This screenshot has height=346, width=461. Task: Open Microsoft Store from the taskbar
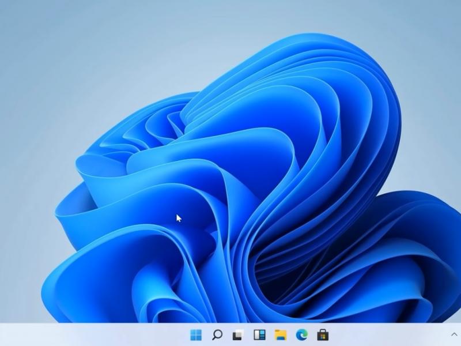coord(323,335)
